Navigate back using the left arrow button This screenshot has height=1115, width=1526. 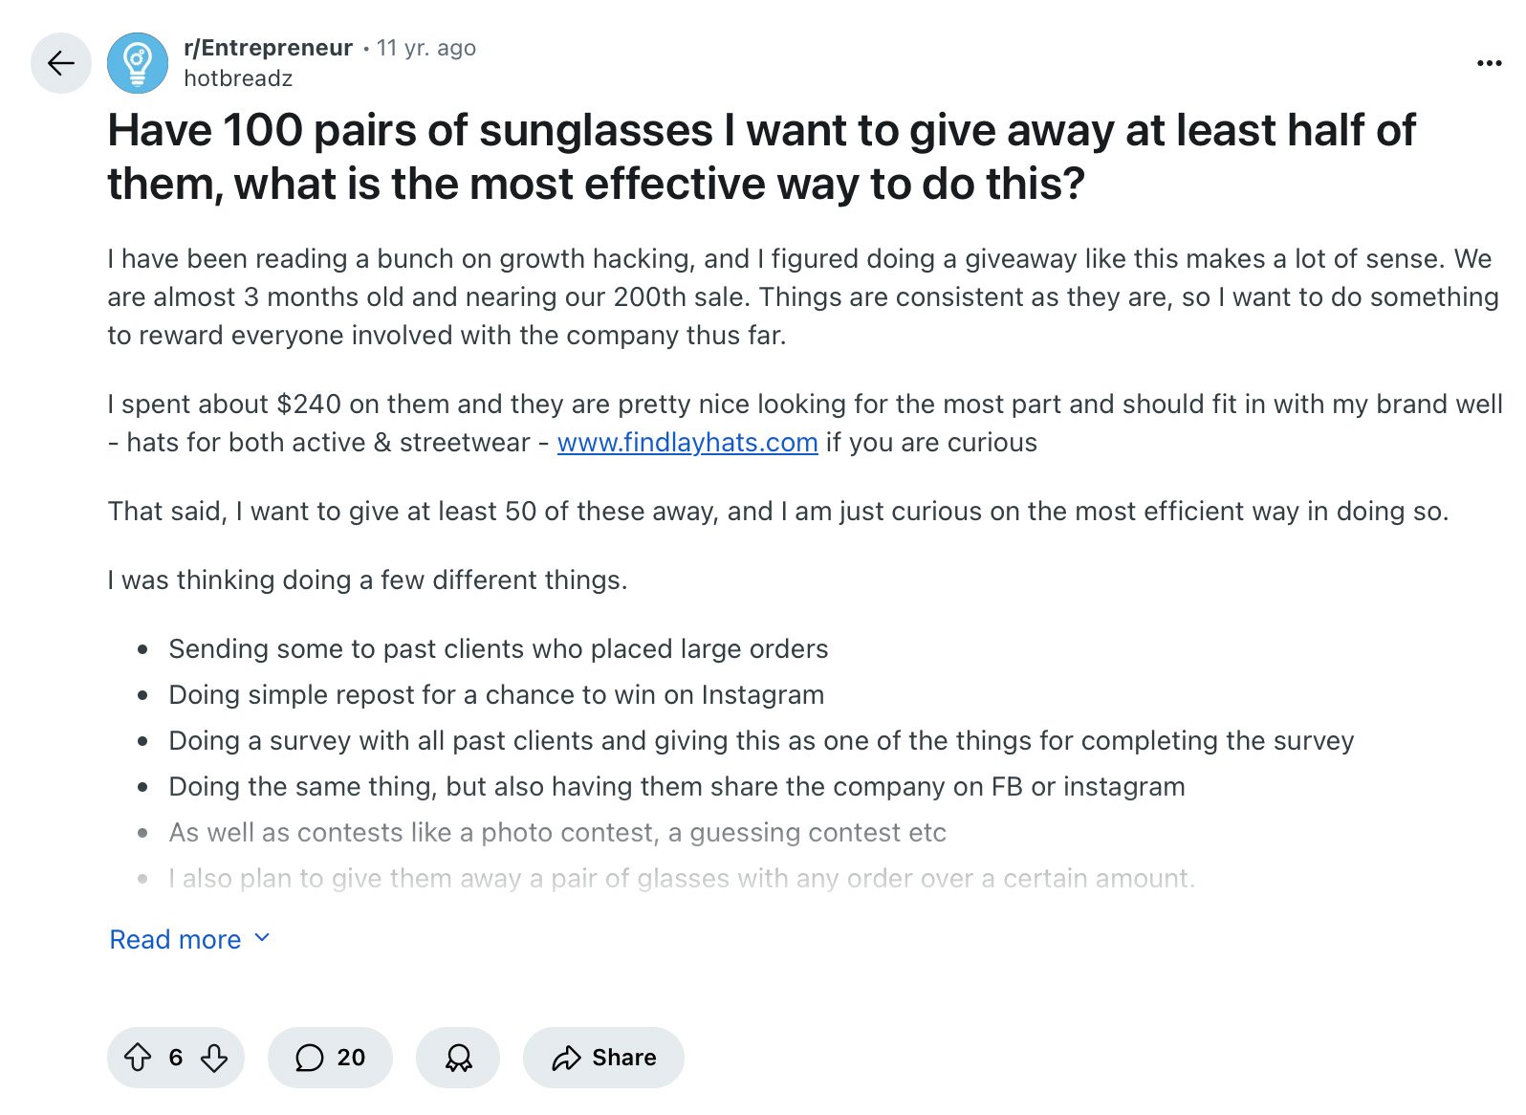pos(60,63)
